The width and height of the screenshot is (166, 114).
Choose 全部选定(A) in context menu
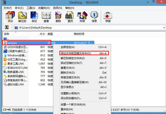84,47
